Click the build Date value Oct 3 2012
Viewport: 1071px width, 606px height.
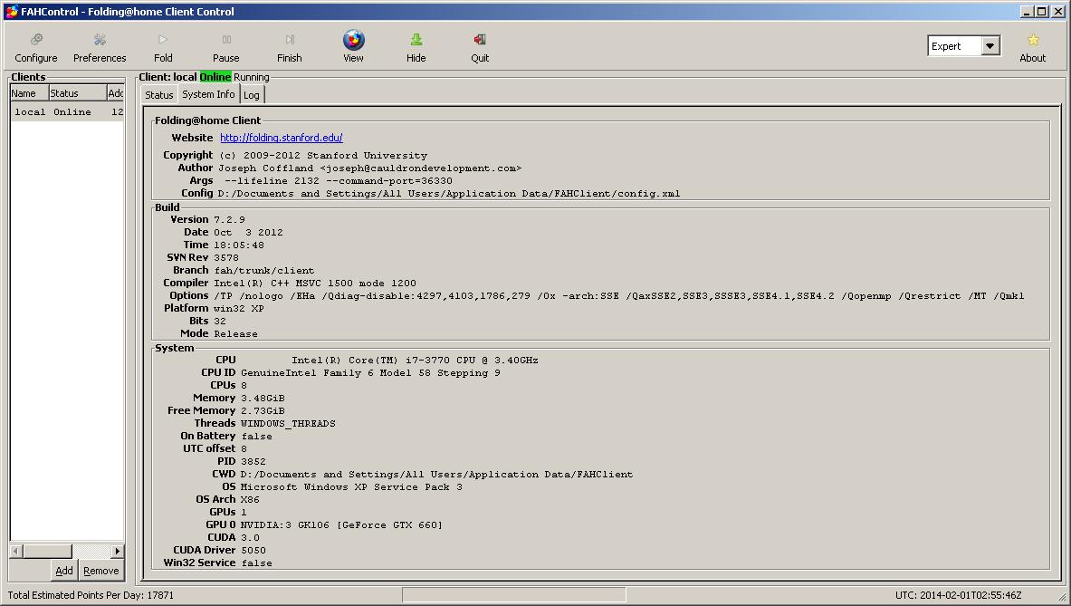(248, 233)
